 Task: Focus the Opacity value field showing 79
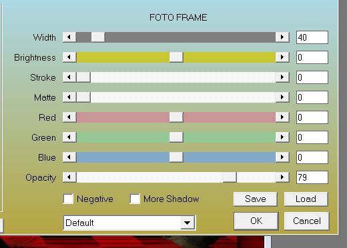point(312,177)
